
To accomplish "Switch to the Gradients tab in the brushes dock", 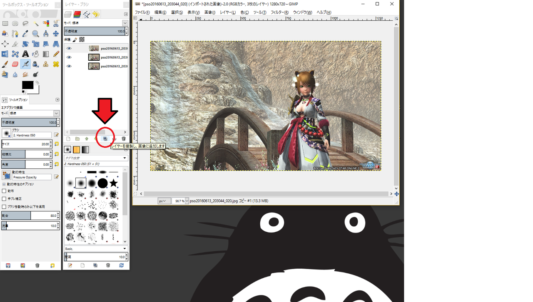I will [x=85, y=149].
